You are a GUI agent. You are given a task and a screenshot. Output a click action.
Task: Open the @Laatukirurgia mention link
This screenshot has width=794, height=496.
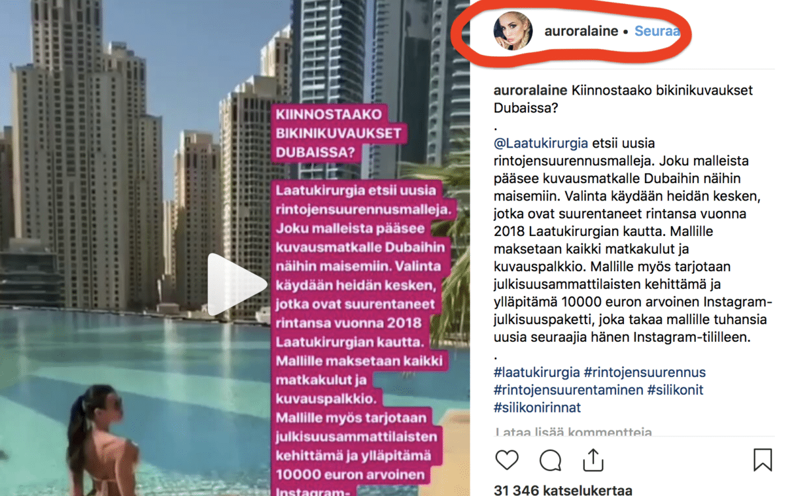tap(541, 143)
